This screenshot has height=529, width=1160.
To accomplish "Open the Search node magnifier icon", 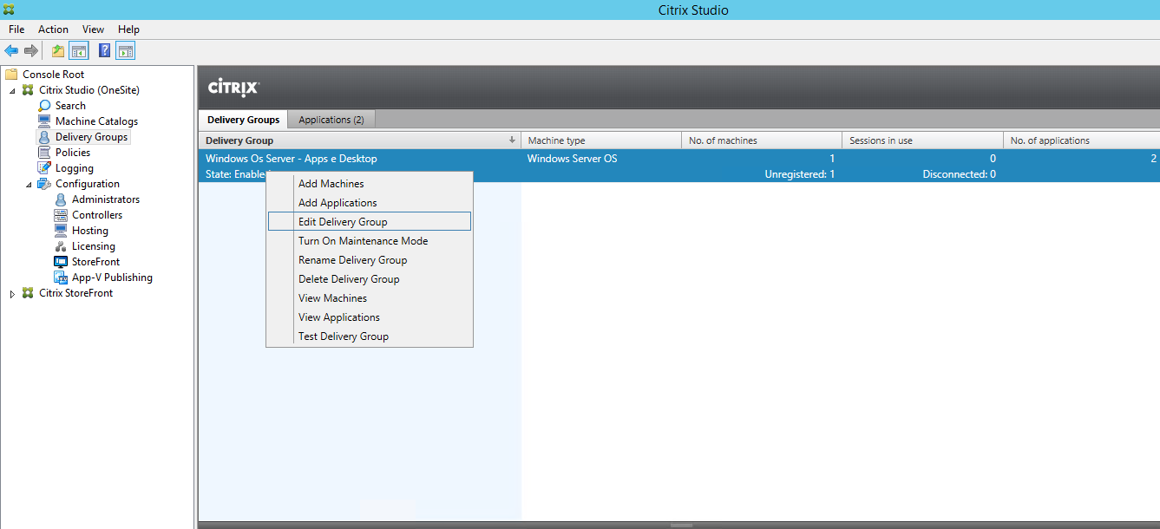I will 45,106.
